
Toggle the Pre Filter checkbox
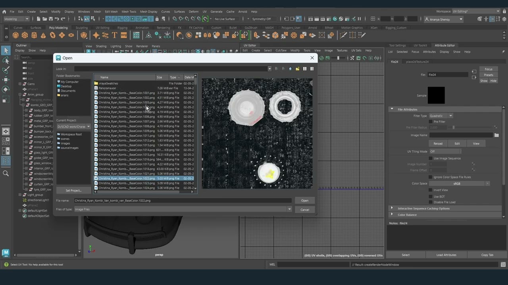[x=431, y=122]
